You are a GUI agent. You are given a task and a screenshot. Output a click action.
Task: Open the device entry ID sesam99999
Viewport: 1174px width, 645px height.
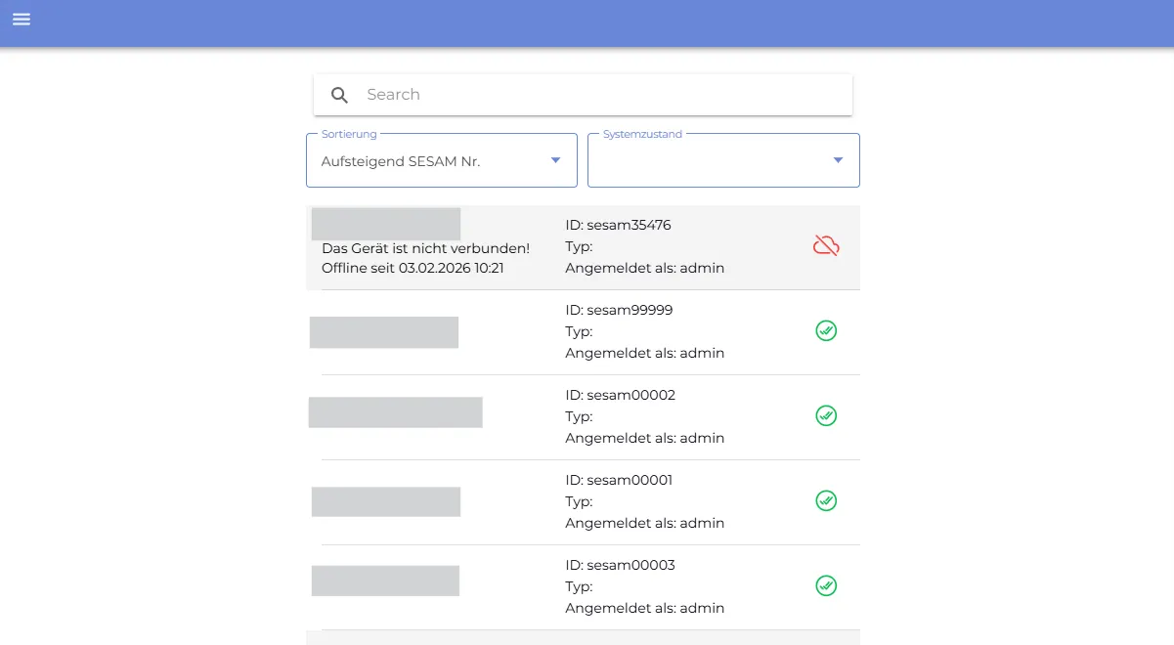pyautogui.click(x=619, y=310)
